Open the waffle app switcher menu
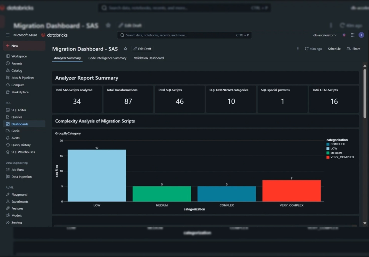Screen dimensions: 369x257 (352, 35)
